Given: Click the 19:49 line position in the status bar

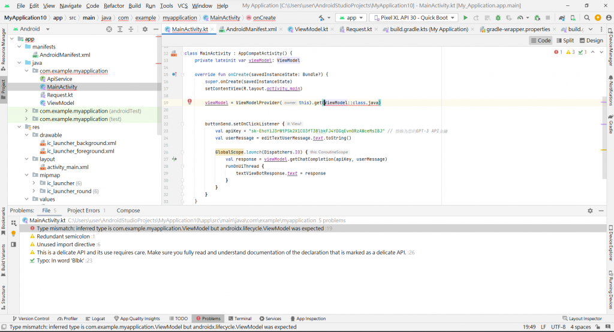Looking at the screenshot, I should coord(529,327).
